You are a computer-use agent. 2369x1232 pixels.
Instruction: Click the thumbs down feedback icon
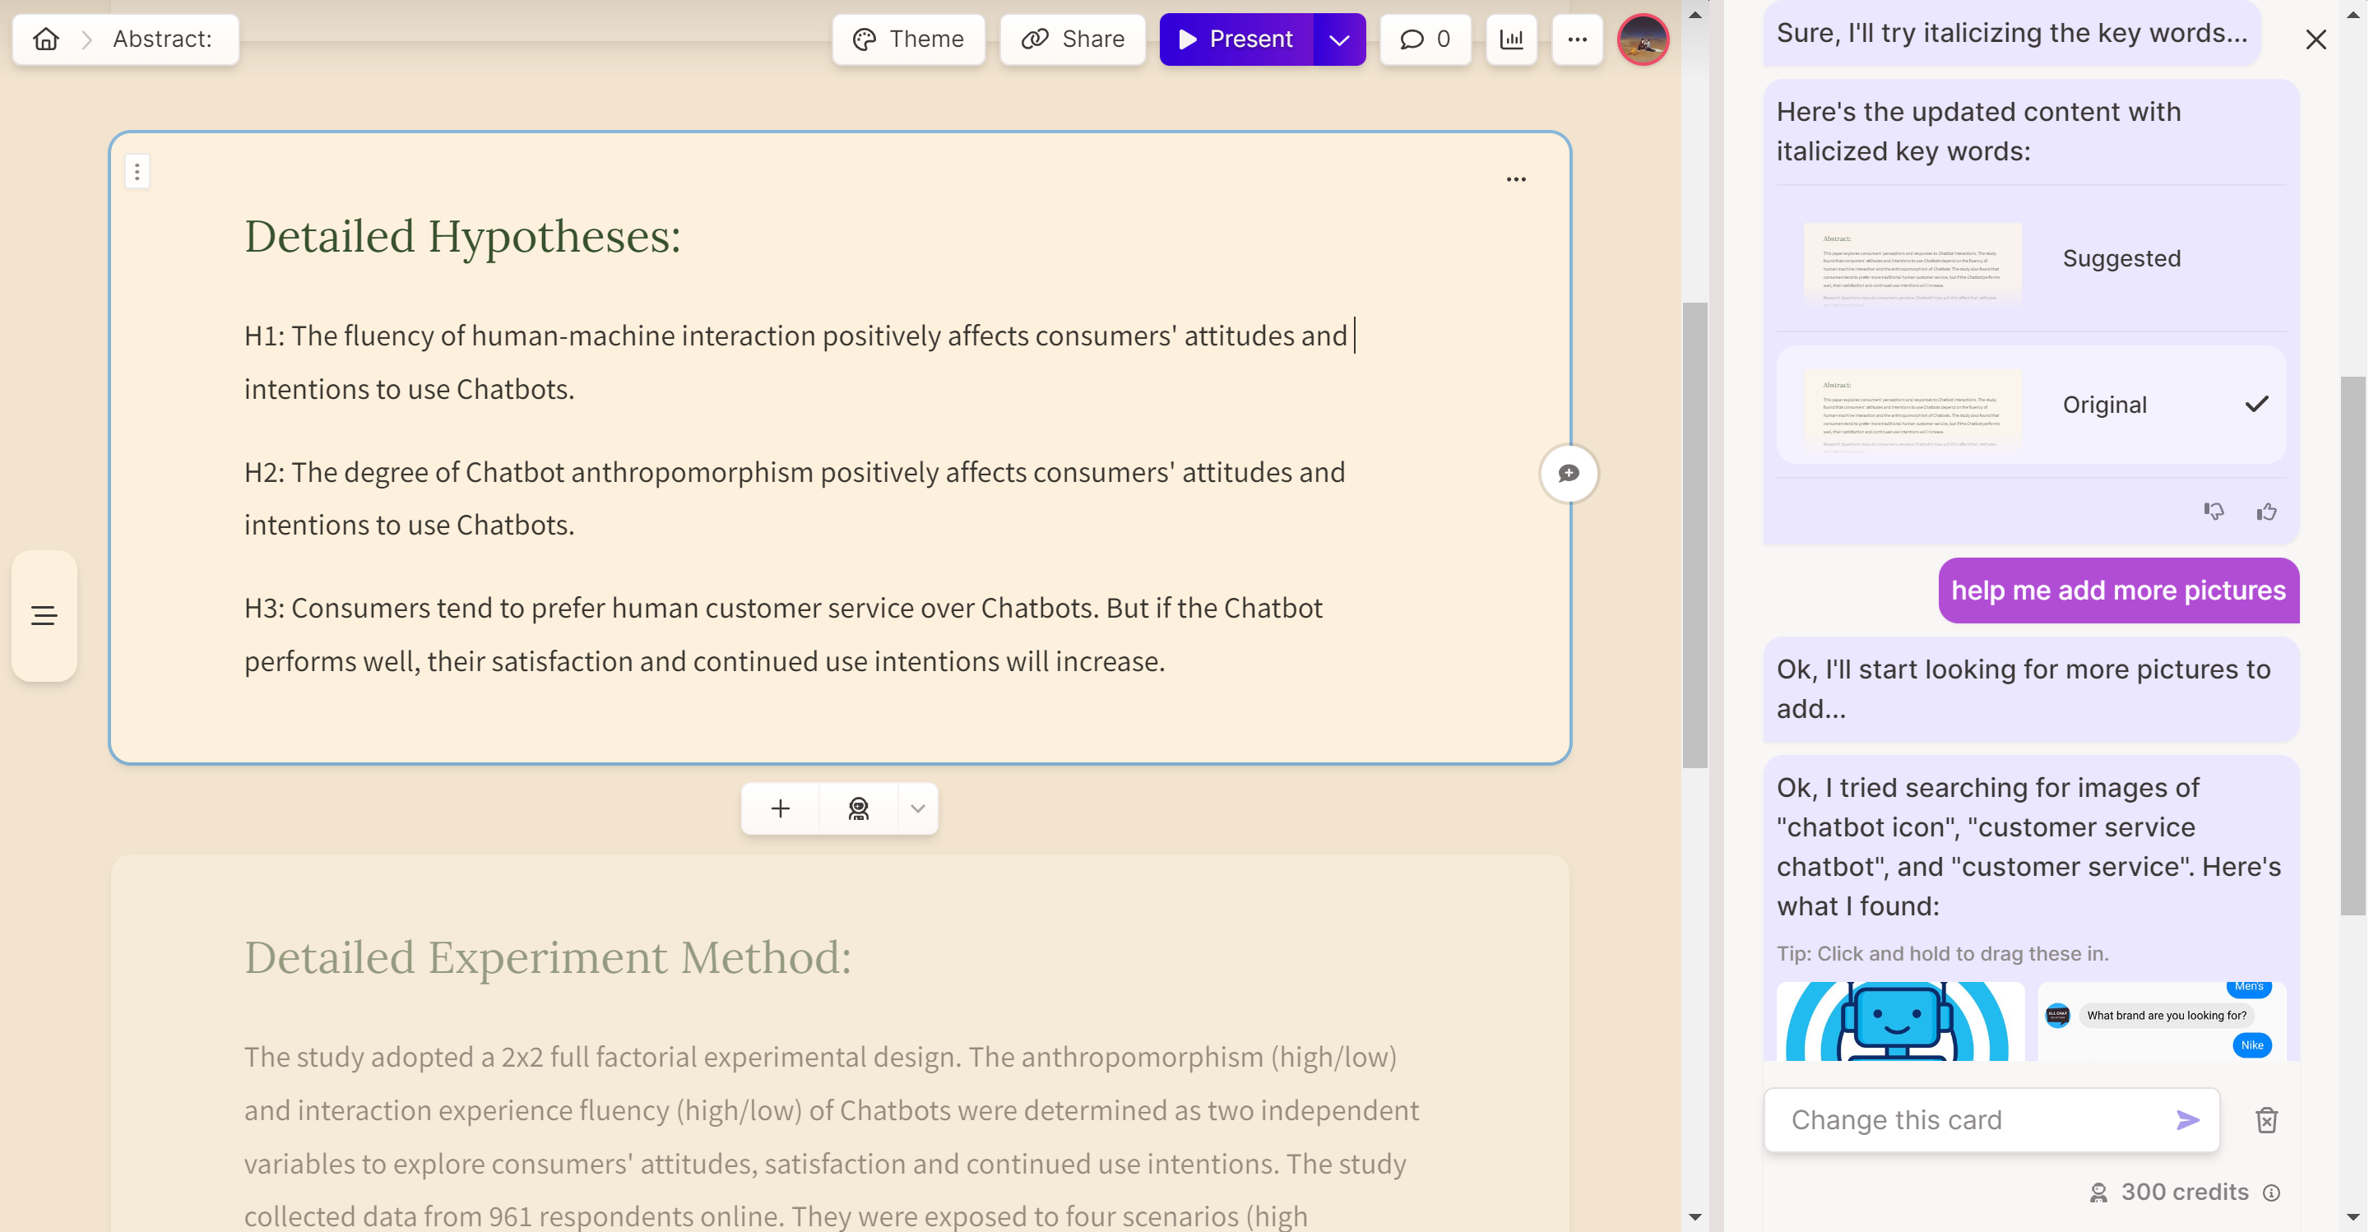(2214, 512)
